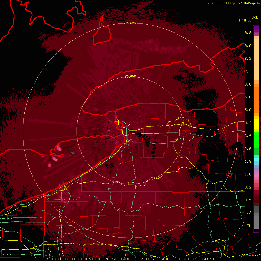This screenshot has height=261, width=261.
Task: Click the yellow band of the color bar
Action: [x=256, y=124]
